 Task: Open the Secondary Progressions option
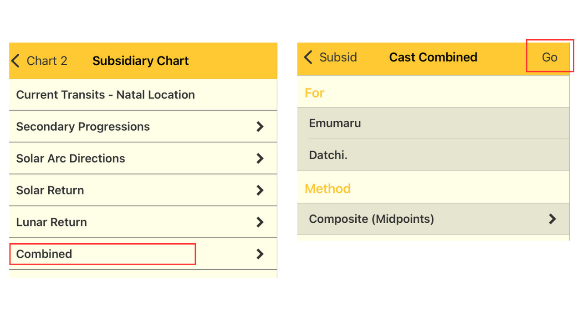[83, 127]
